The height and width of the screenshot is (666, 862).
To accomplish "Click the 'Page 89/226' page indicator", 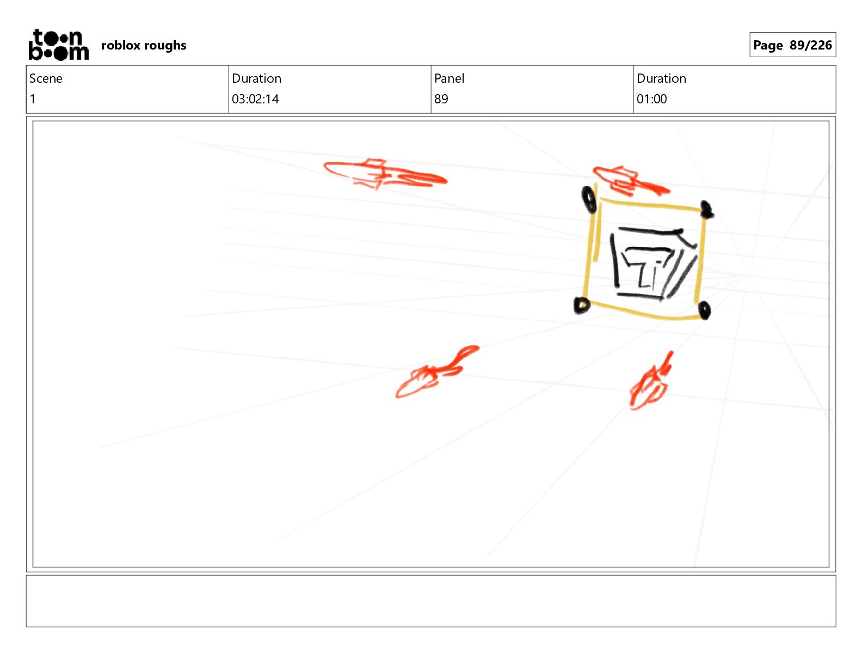I will (792, 45).
